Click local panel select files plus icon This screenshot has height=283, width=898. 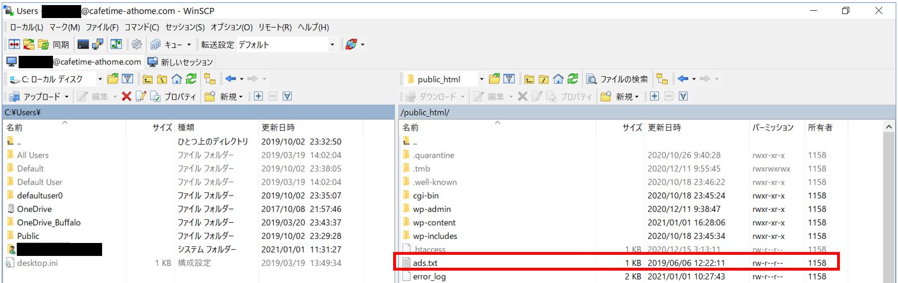click(x=258, y=96)
